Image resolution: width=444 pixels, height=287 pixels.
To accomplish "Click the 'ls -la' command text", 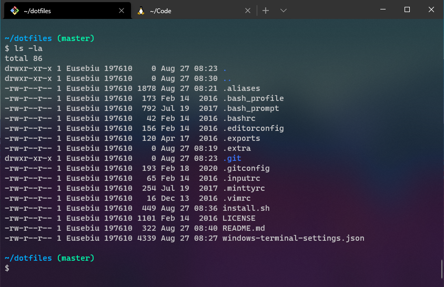I will [x=28, y=48].
